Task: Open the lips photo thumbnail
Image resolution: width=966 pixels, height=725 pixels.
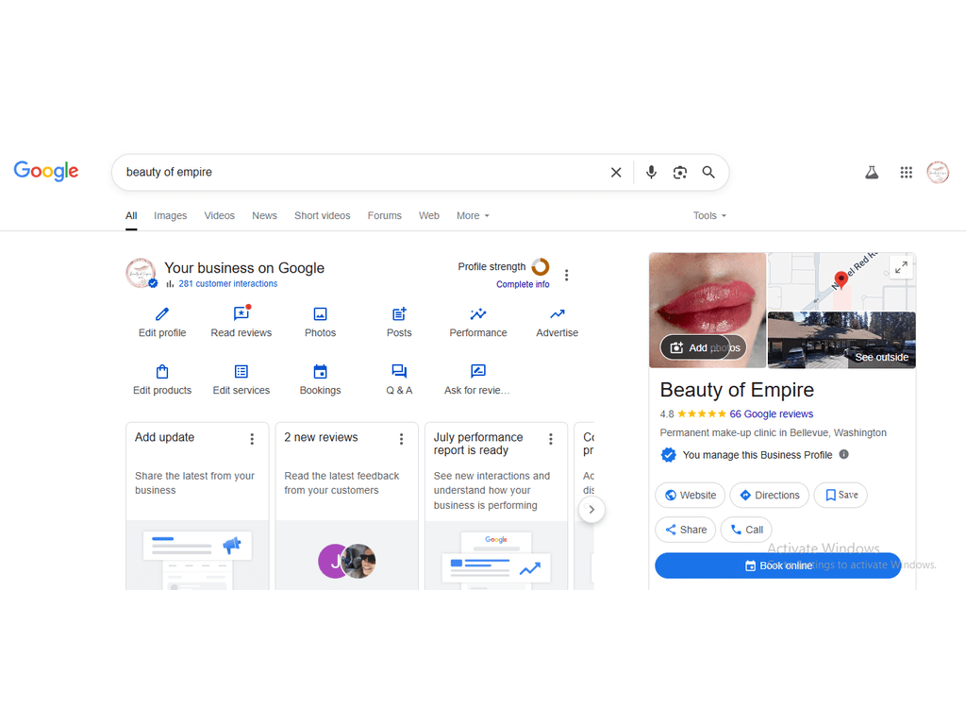Action: pyautogui.click(x=708, y=310)
